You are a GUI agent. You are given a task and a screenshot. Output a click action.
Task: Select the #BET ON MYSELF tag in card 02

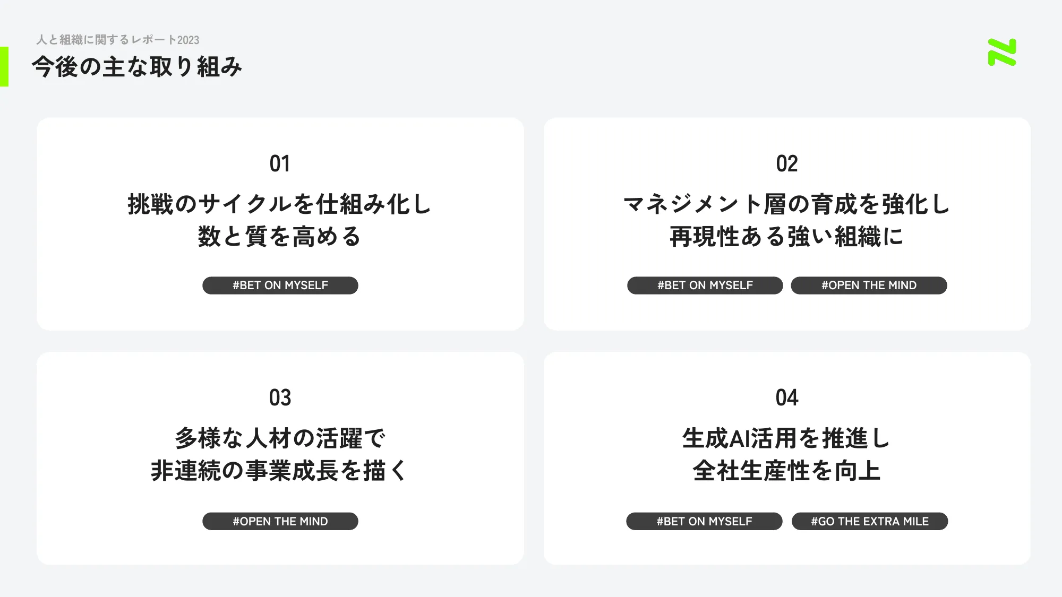pyautogui.click(x=705, y=285)
